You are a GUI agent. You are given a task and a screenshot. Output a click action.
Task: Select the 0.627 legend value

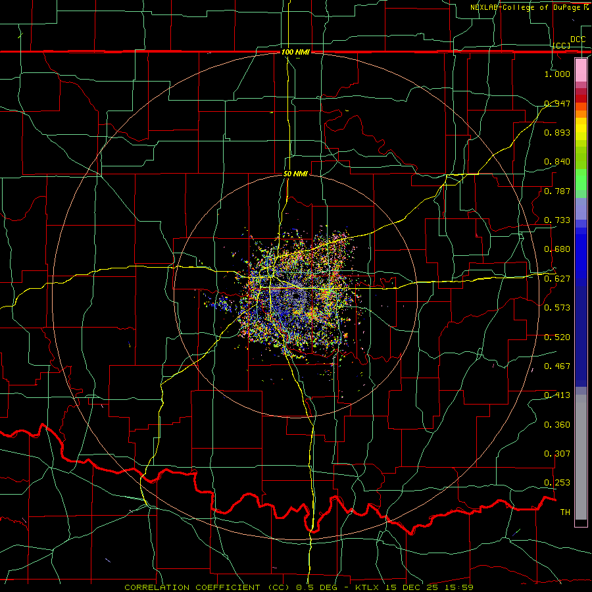click(557, 279)
